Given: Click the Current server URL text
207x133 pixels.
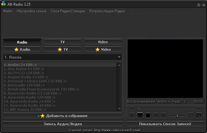Looking at the screenshot, I should click(x=105, y=130).
